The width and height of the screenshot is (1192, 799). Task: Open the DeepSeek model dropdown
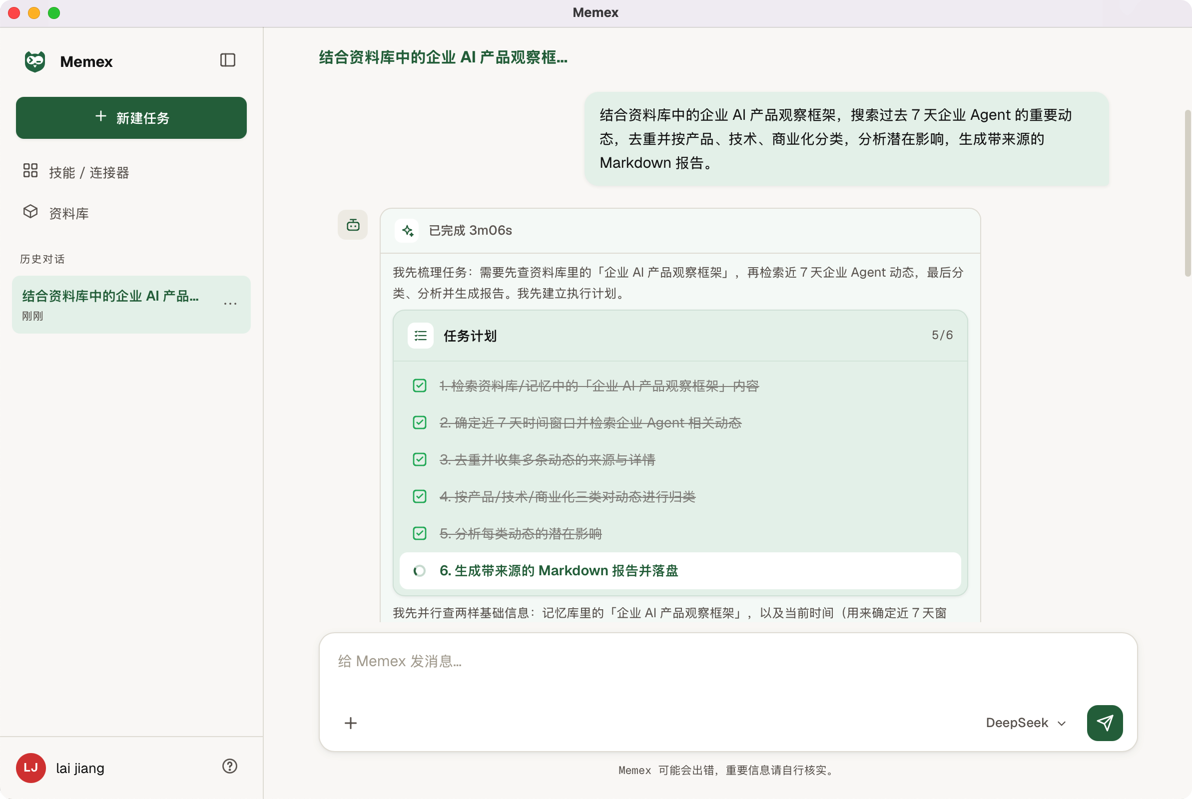tap(1026, 723)
